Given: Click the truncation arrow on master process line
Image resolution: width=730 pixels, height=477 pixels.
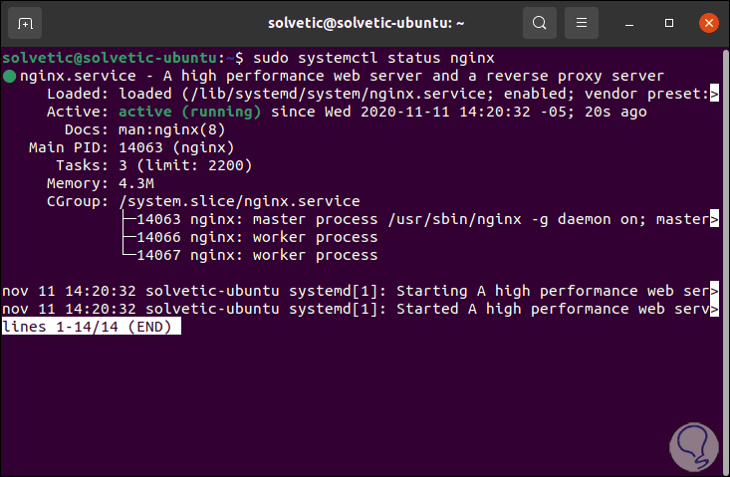Looking at the screenshot, I should [x=713, y=219].
